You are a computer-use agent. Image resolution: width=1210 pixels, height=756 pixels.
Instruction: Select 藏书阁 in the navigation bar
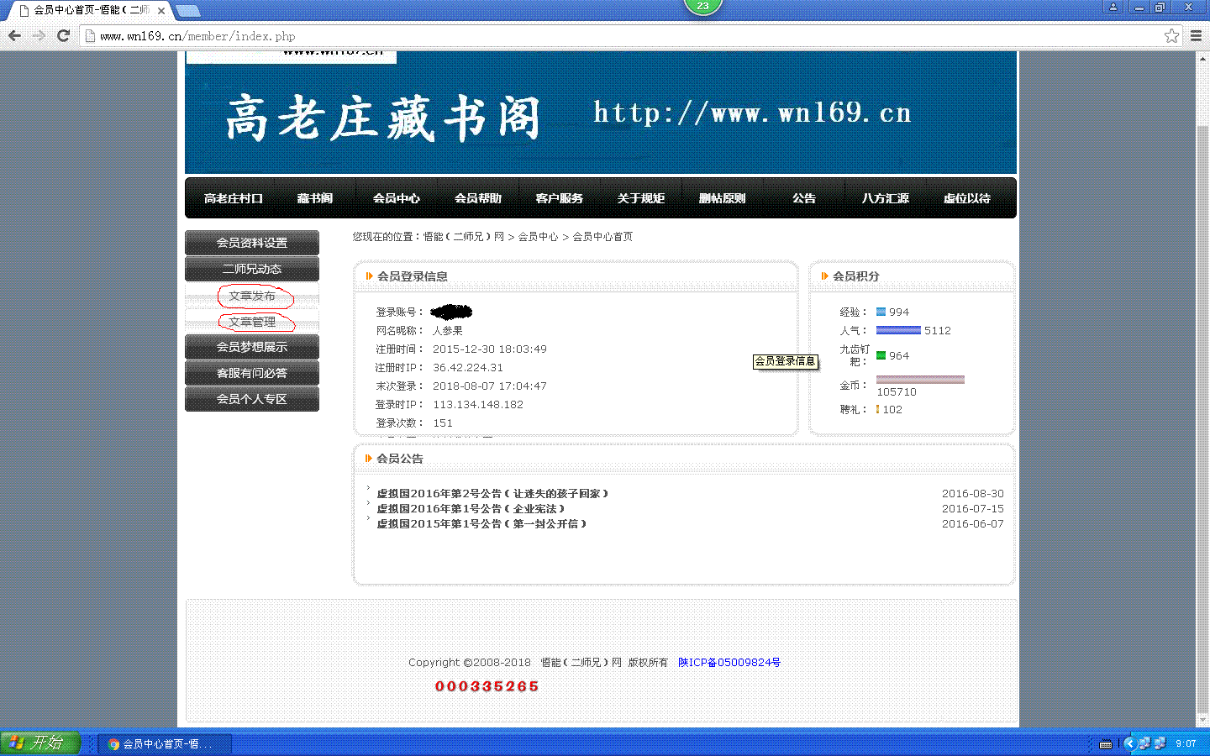315,198
